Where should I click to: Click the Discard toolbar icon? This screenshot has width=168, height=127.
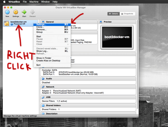(x=32, y=12)
